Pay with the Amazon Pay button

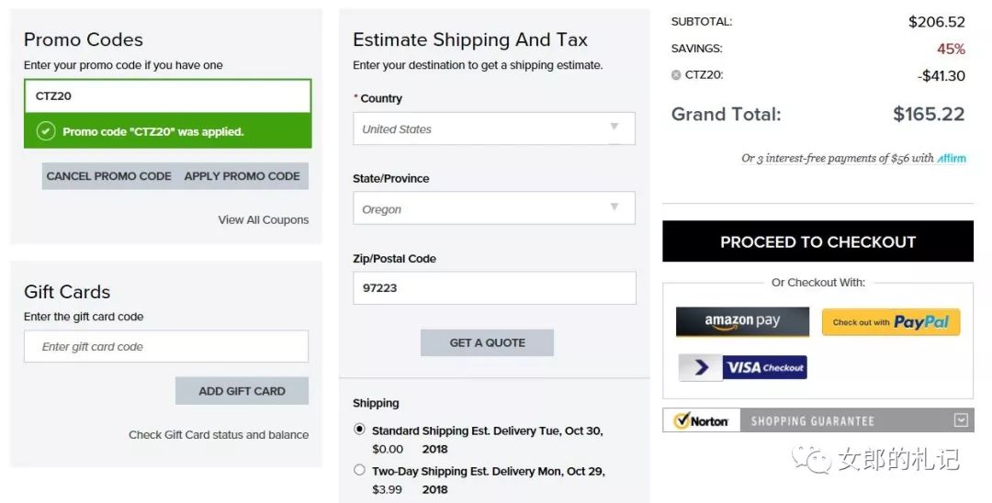pyautogui.click(x=742, y=321)
